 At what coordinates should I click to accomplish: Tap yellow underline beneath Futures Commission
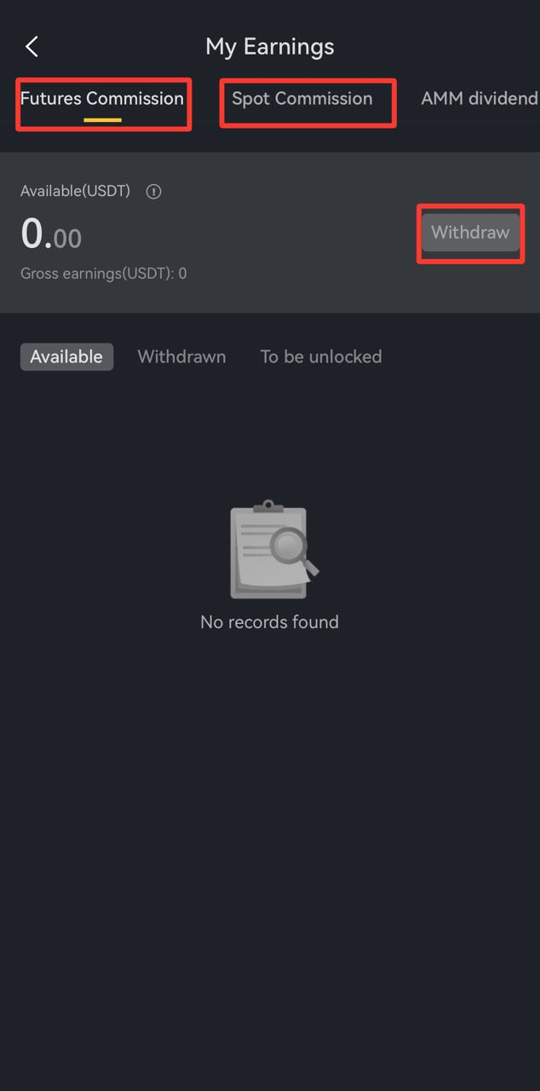102,120
